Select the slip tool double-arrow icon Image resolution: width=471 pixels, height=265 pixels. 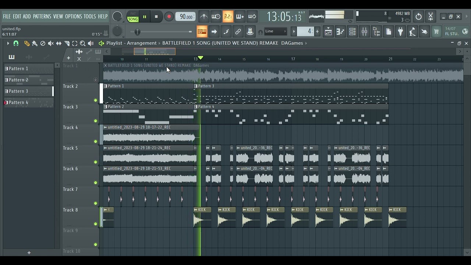coord(59,43)
